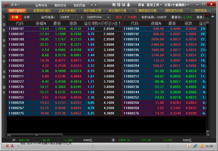Image resolution: width=218 pixels, height=151 pixels.
Task: Click the horizontal scrollbar left arrow
Action: 9,135
